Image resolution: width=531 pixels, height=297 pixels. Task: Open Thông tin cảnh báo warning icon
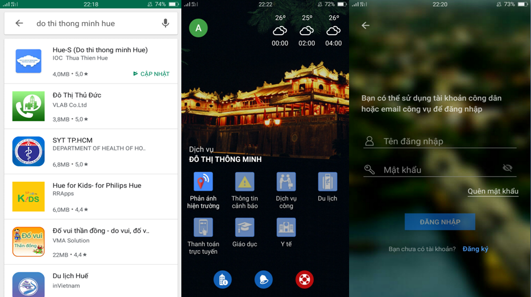tap(244, 182)
